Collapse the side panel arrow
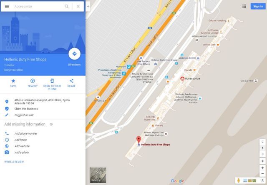Image resolution: width=267 pixels, height=185 pixels. [x=88, y=7]
